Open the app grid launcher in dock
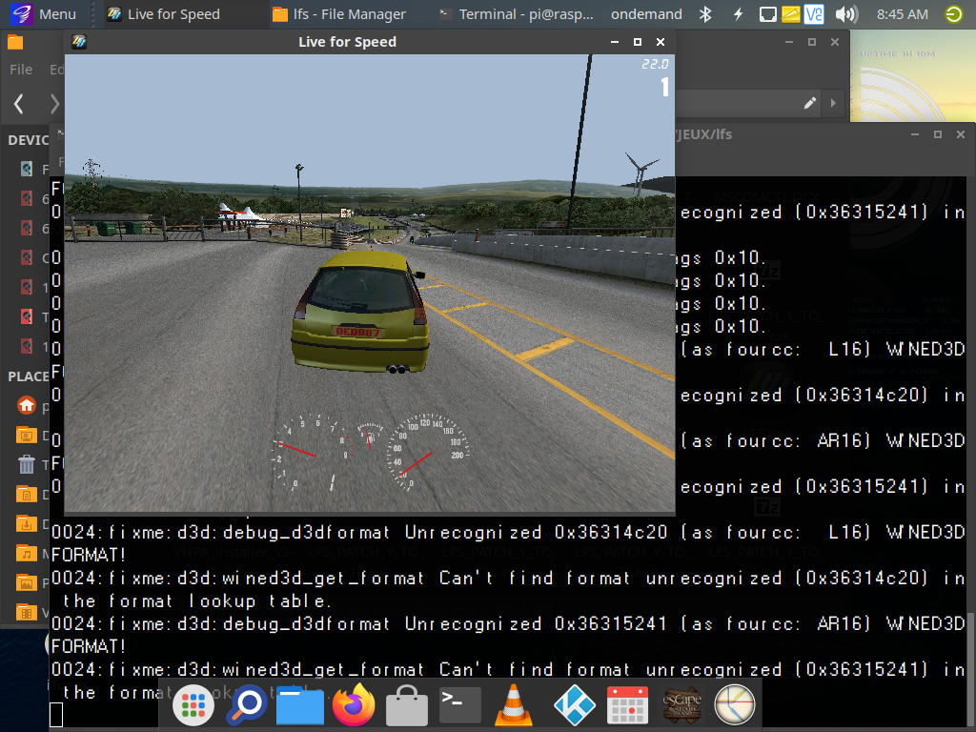The image size is (976, 732). tap(193, 704)
